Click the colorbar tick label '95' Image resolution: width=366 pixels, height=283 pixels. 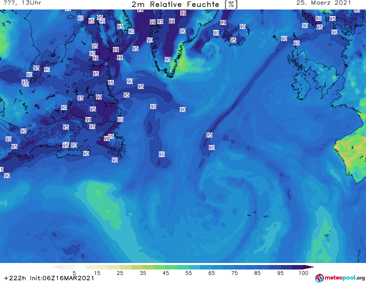280,273
